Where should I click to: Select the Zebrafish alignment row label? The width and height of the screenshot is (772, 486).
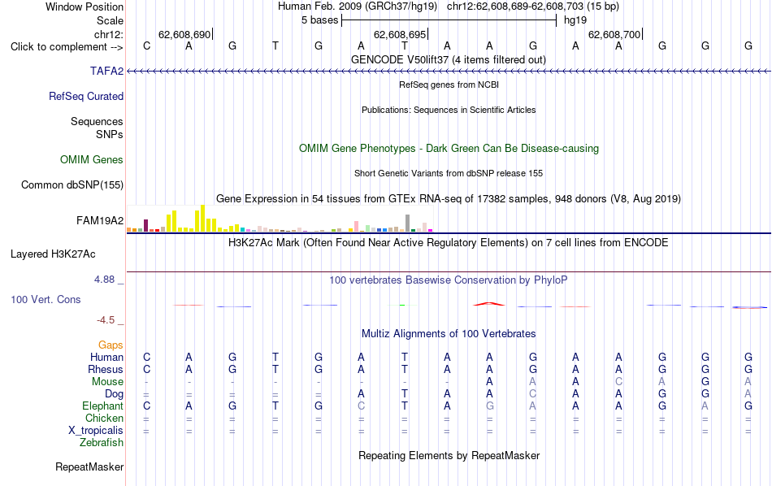point(102,442)
